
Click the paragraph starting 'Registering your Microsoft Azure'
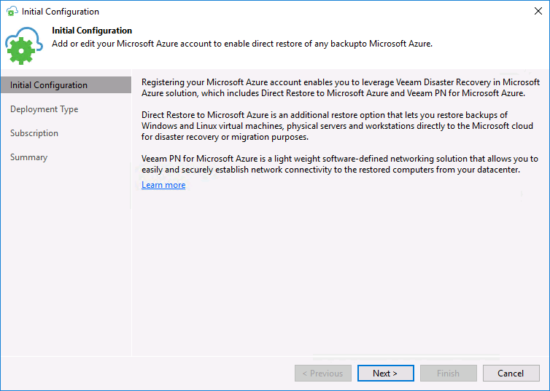point(340,87)
